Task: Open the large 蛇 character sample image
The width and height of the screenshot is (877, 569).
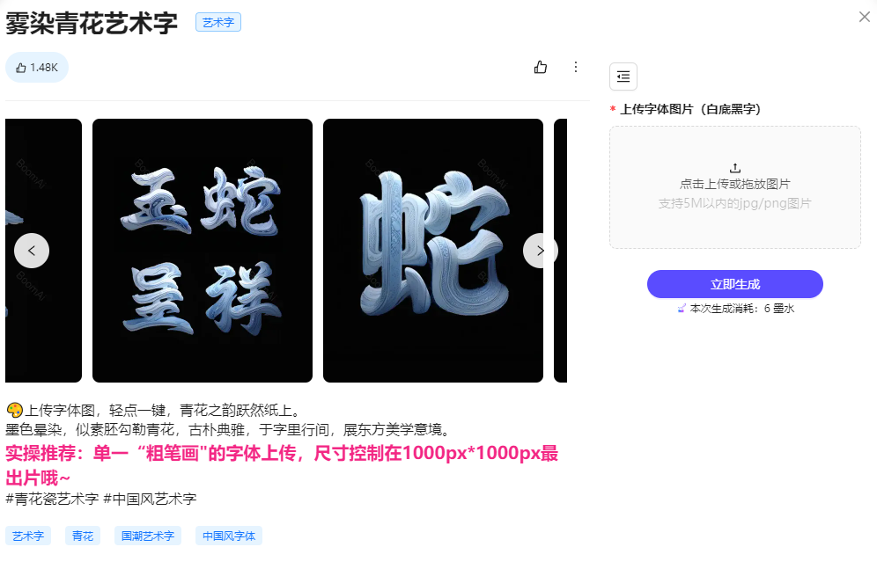Action: pyautogui.click(x=433, y=251)
